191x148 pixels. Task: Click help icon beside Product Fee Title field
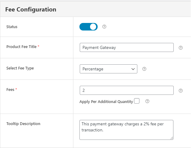tap(181, 48)
